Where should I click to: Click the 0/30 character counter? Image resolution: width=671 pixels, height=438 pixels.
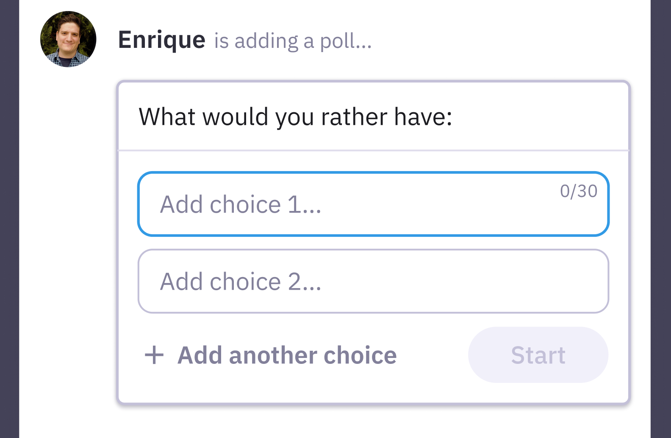(x=579, y=191)
